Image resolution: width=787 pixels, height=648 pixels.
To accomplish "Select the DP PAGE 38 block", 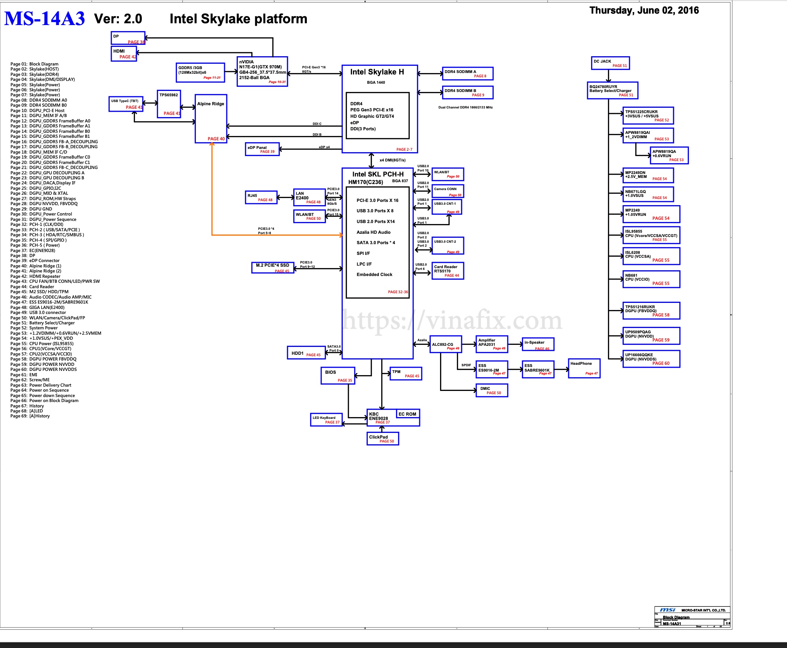I will (x=128, y=38).
